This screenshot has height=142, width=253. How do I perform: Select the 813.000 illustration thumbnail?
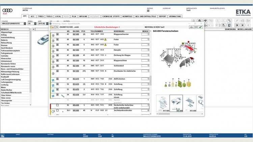(x=190, y=103)
